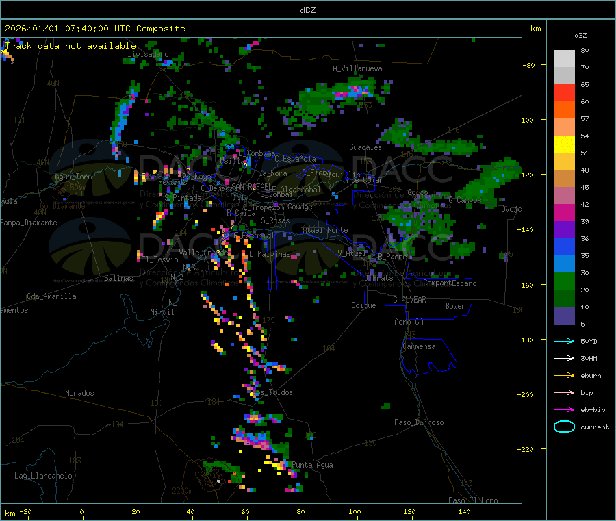Click the white 30HM arrow legend icon

564,358
